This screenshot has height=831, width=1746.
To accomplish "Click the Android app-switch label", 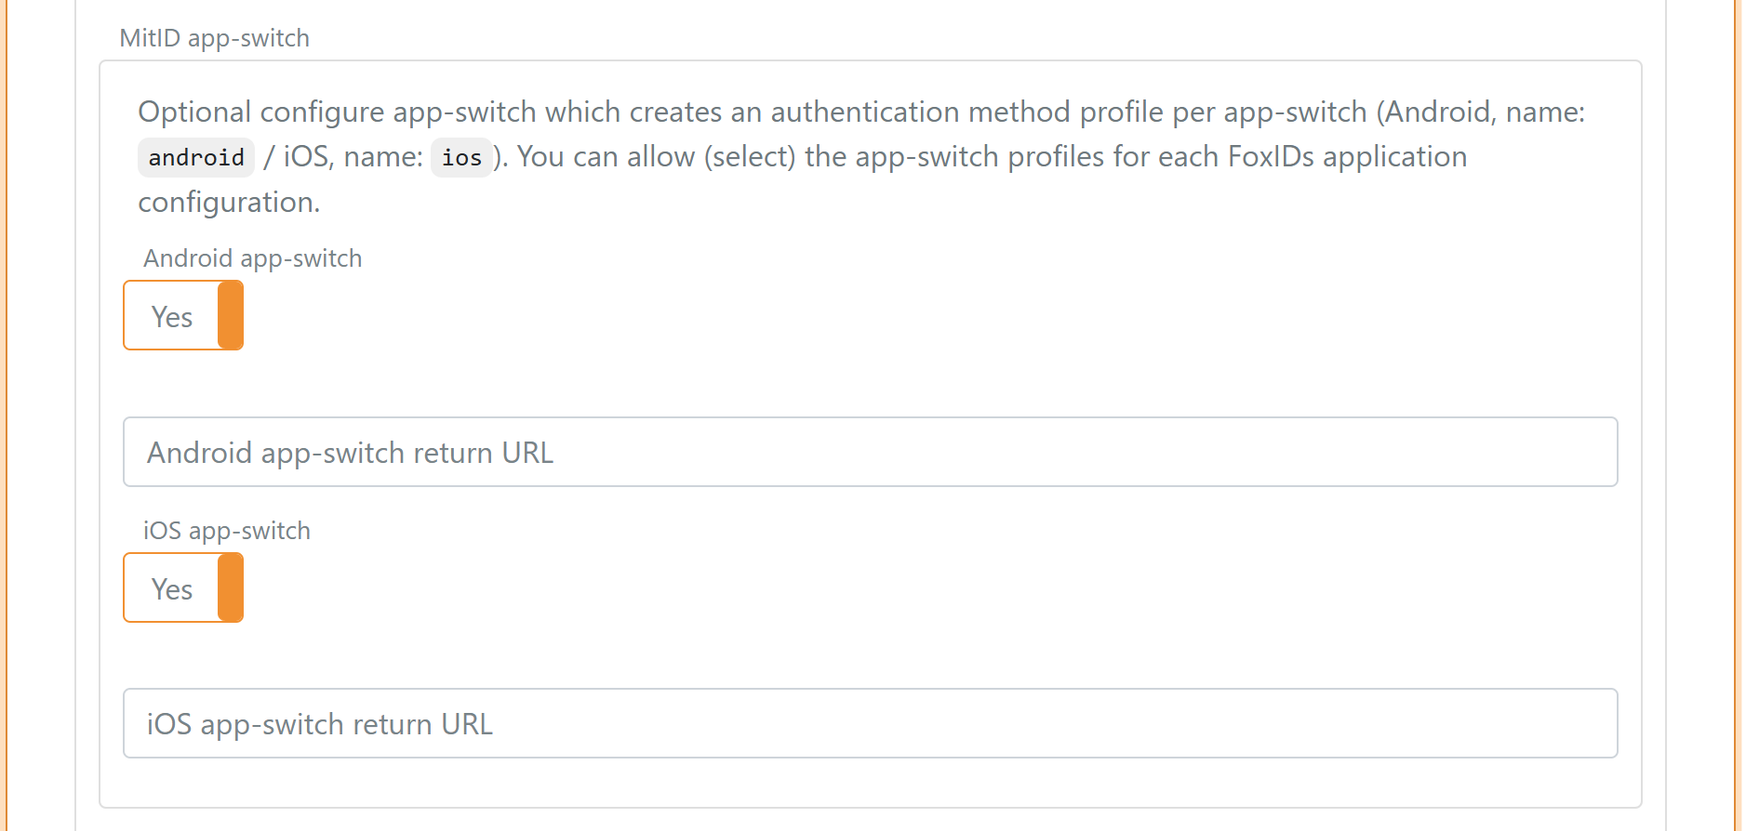I will [x=252, y=257].
